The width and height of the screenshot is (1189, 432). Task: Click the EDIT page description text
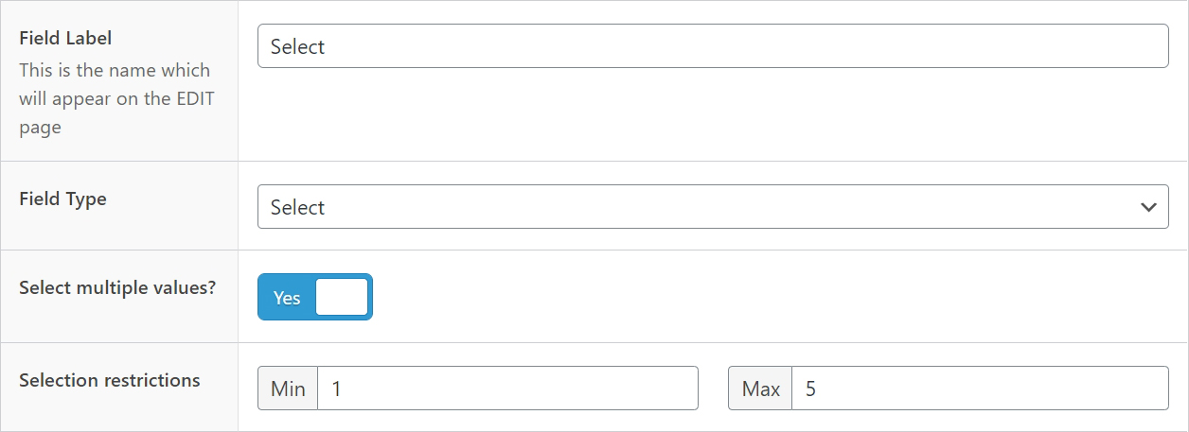pos(115,98)
